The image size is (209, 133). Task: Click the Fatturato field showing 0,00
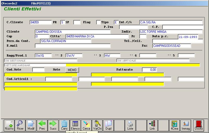click(149, 70)
